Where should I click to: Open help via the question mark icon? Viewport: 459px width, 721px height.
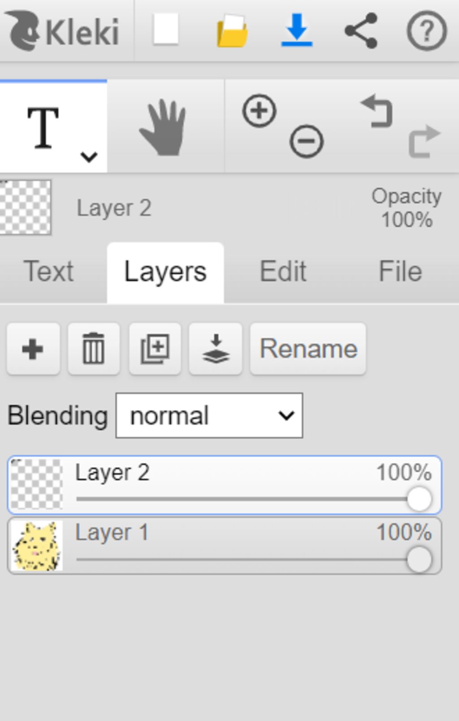pyautogui.click(x=426, y=31)
